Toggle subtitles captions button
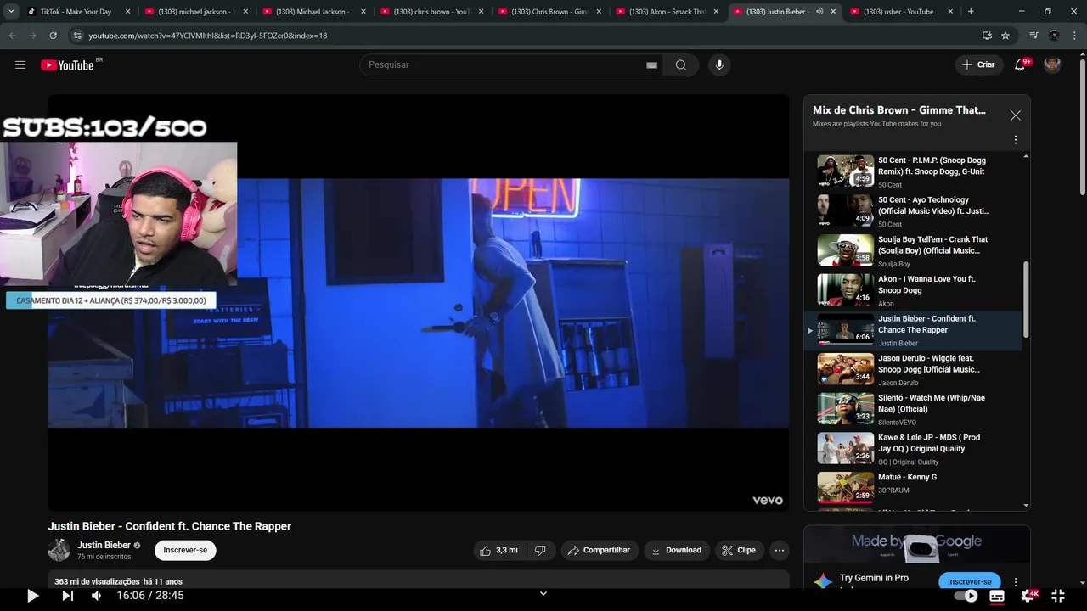 pos(997,596)
